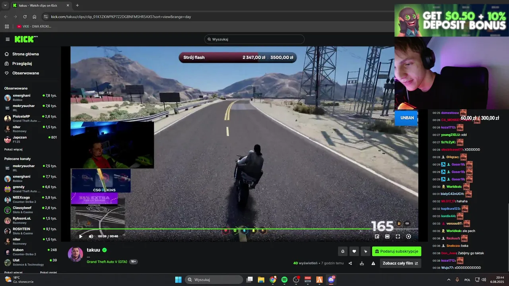Seek on the green video progress bar

[244, 229]
